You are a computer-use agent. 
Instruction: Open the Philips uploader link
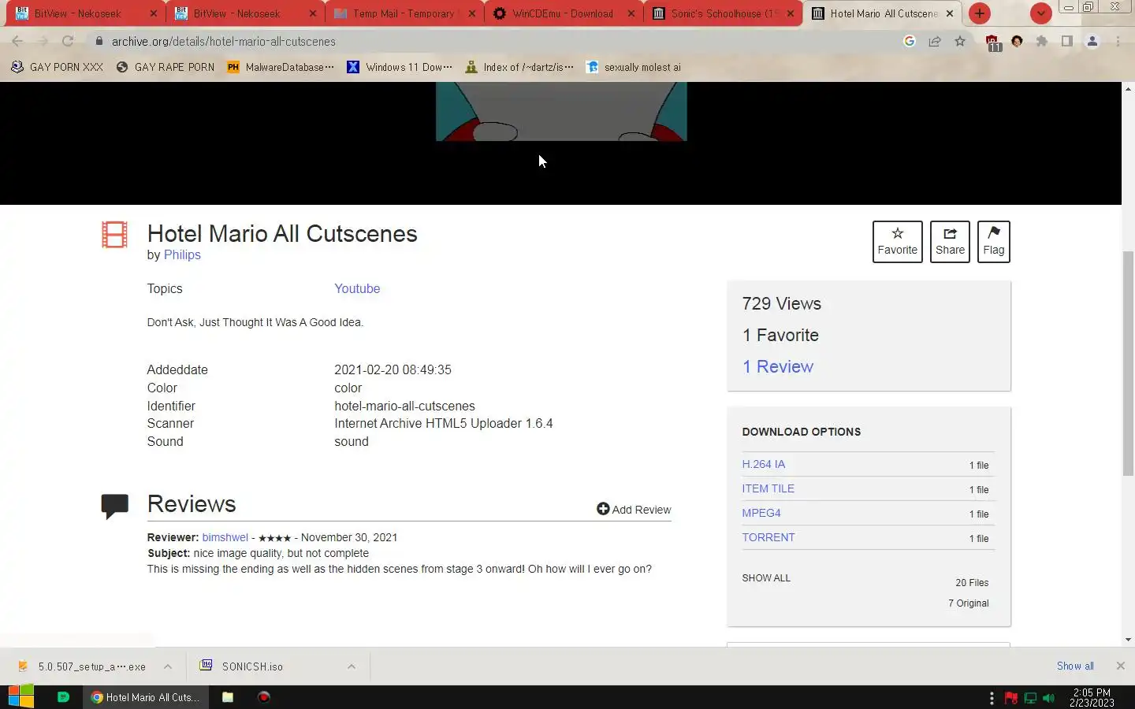pos(182,255)
